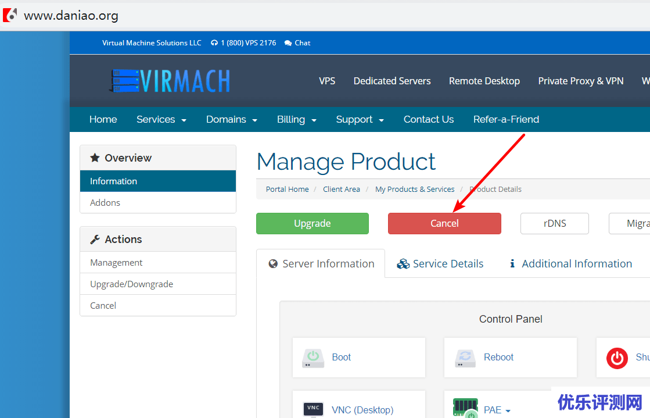Click the green Upgrade button

pyautogui.click(x=312, y=223)
